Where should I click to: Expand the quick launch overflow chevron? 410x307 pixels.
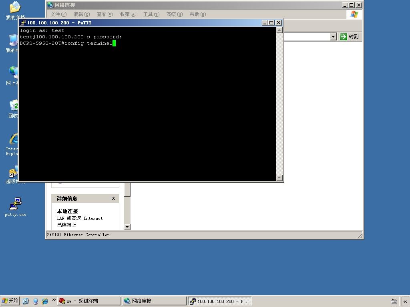pos(54,300)
